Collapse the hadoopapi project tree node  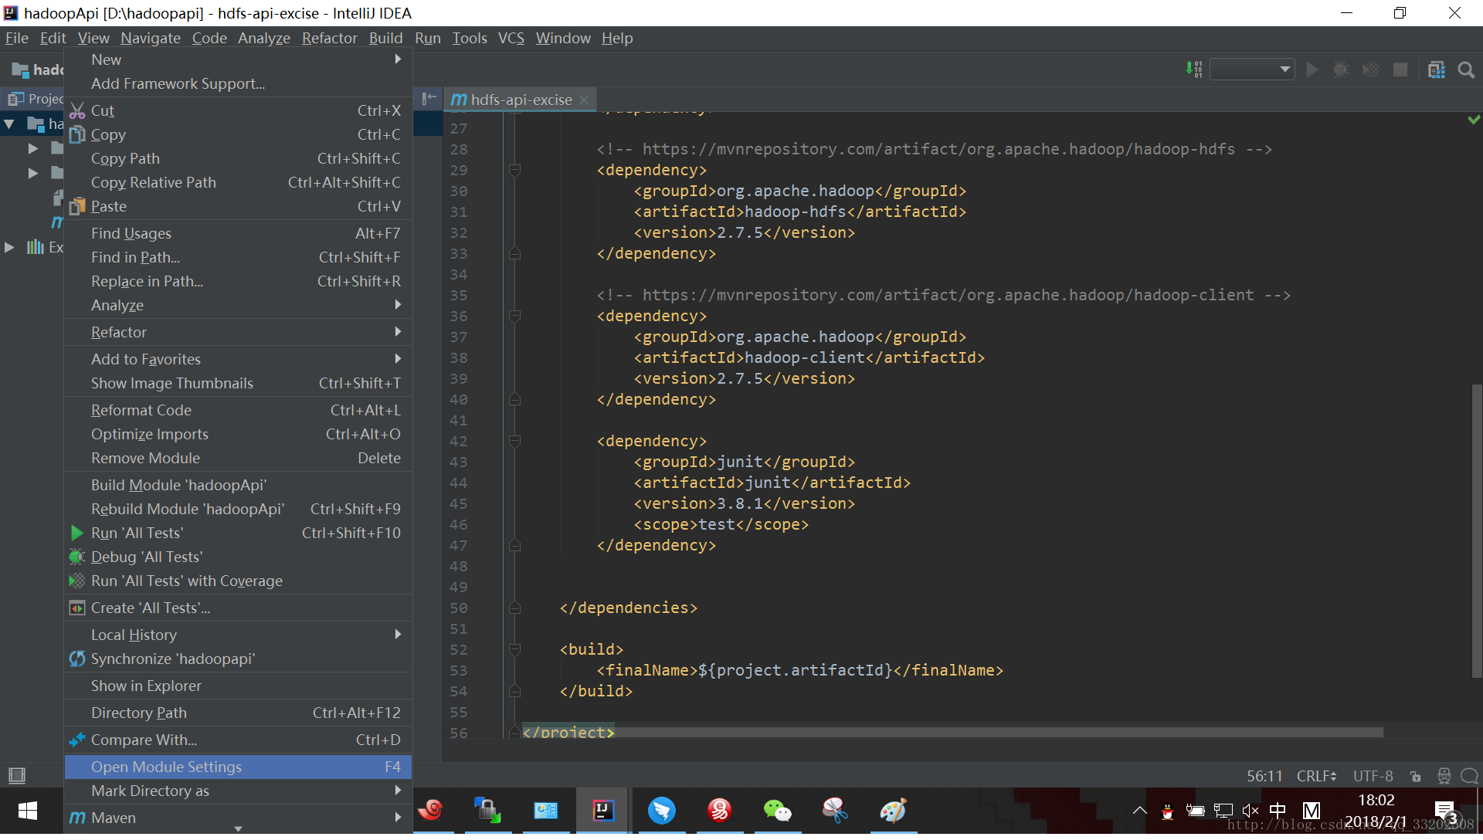[x=10, y=124]
